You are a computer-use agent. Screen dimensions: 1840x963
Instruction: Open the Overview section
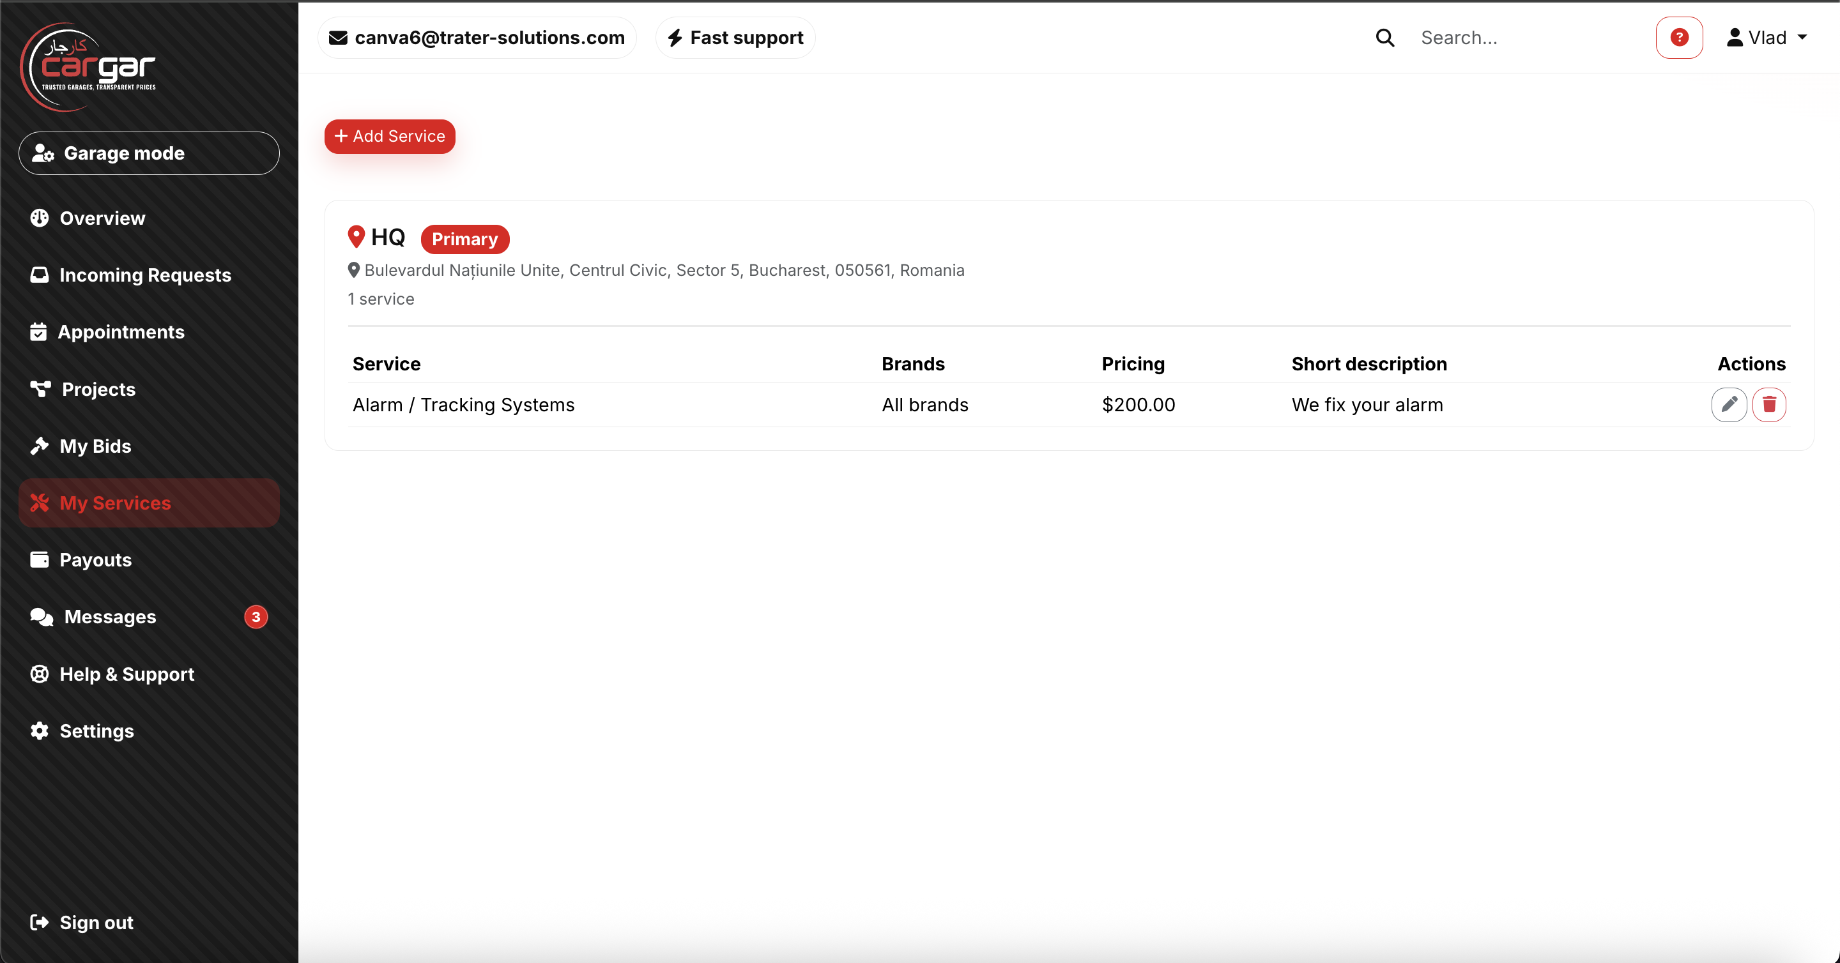coord(101,218)
